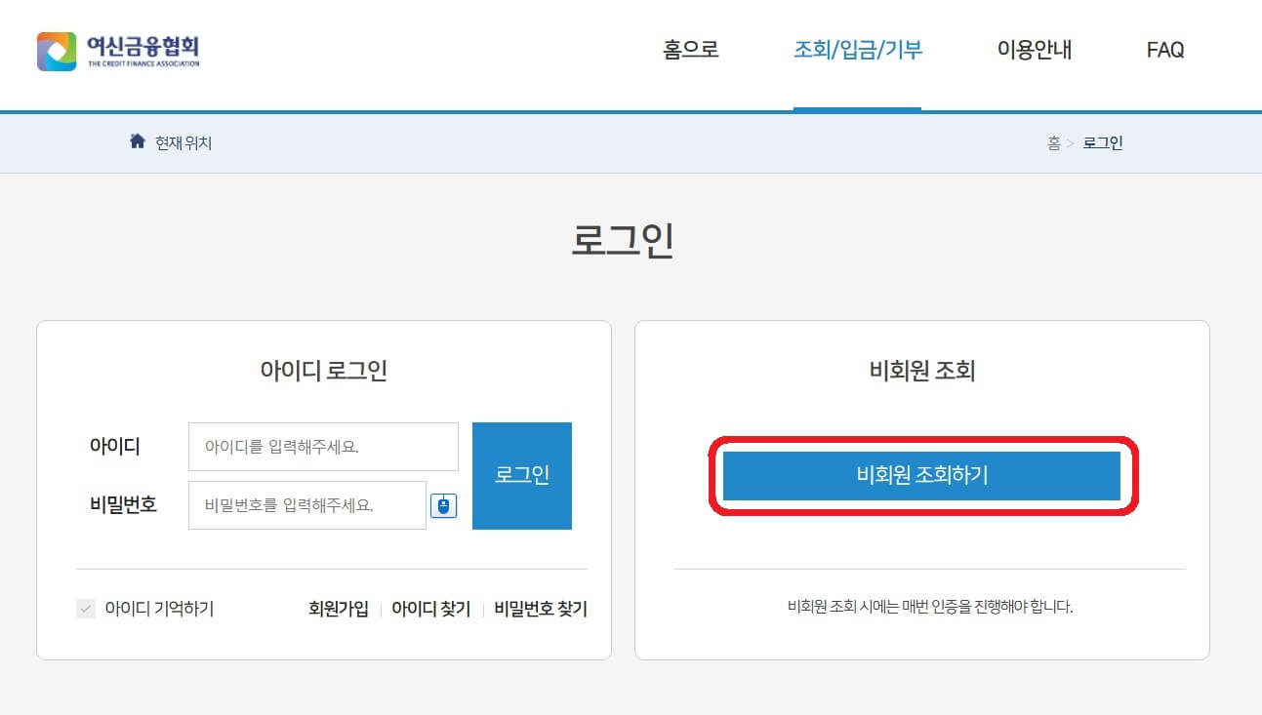This screenshot has height=715, width=1262.
Task: Click the 비회원 조회하기 button
Action: pyautogui.click(x=921, y=475)
